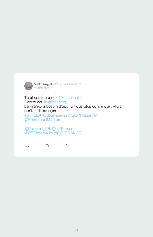The image size is (153, 237).
Task: Click the reply speech bubble icon
Action: coord(27,146)
